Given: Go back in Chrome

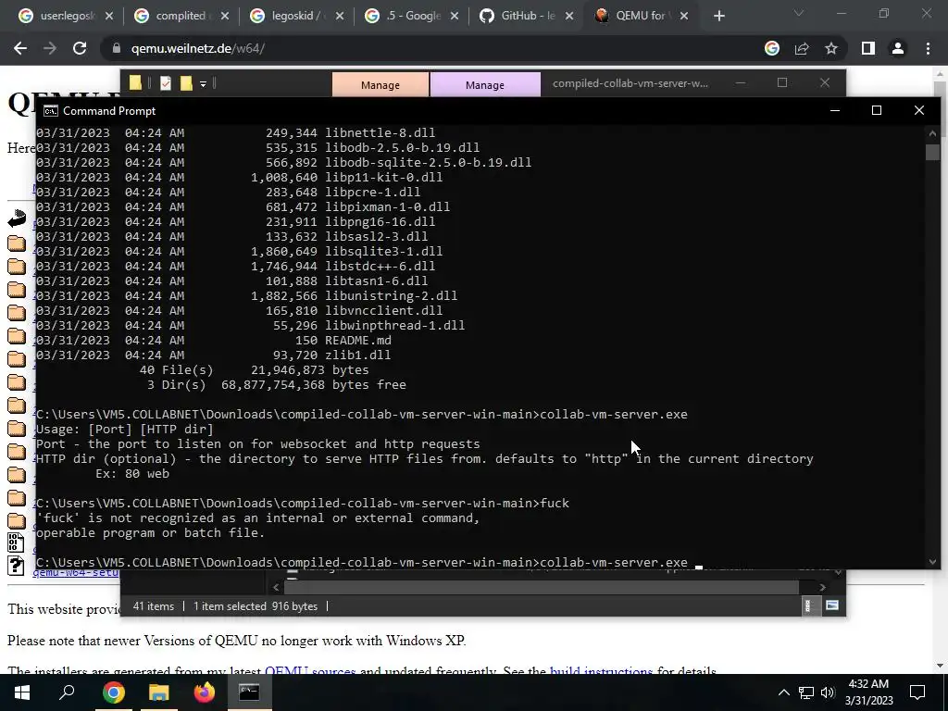Looking at the screenshot, I should (x=20, y=48).
